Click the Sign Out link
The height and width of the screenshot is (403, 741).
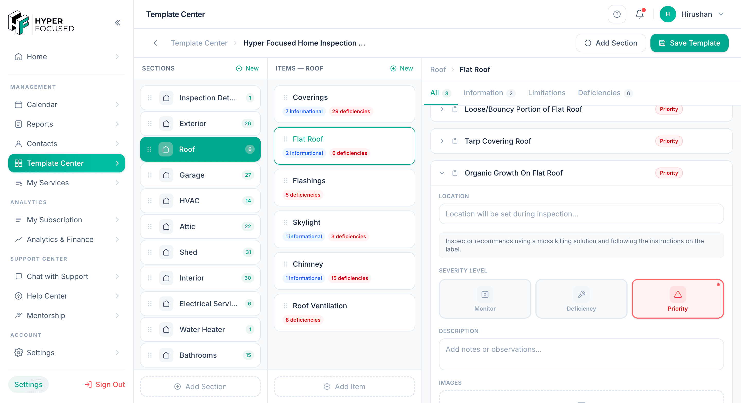pyautogui.click(x=105, y=384)
